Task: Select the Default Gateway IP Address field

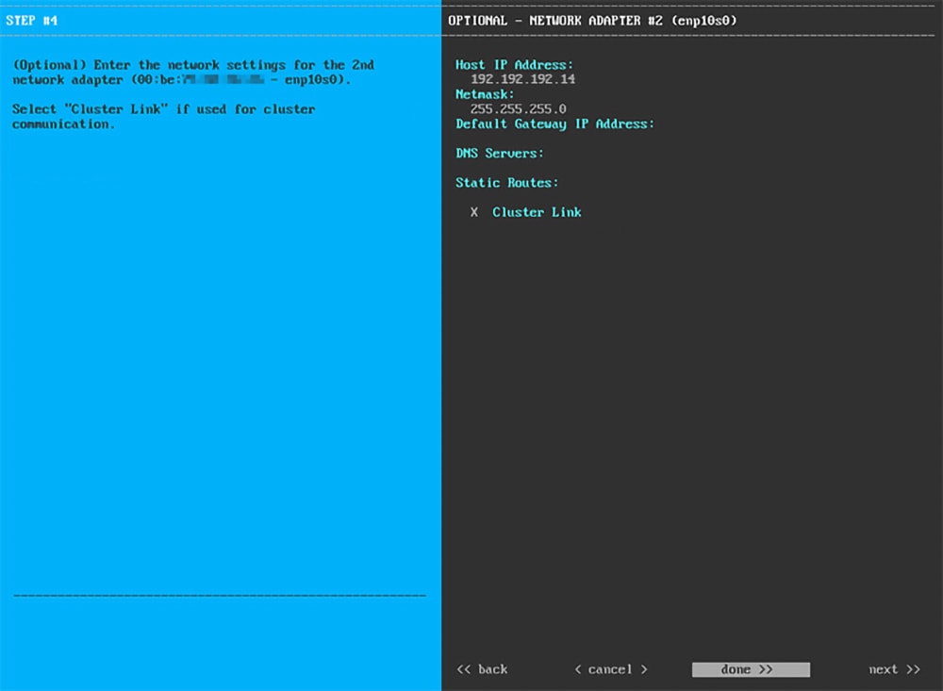Action: (x=554, y=123)
